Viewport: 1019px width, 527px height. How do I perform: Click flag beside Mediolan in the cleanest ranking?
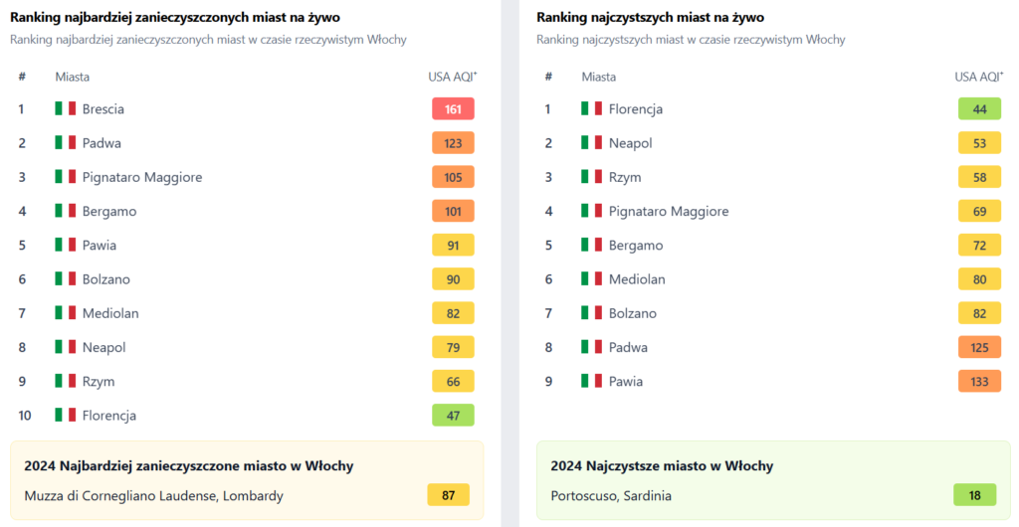point(592,279)
